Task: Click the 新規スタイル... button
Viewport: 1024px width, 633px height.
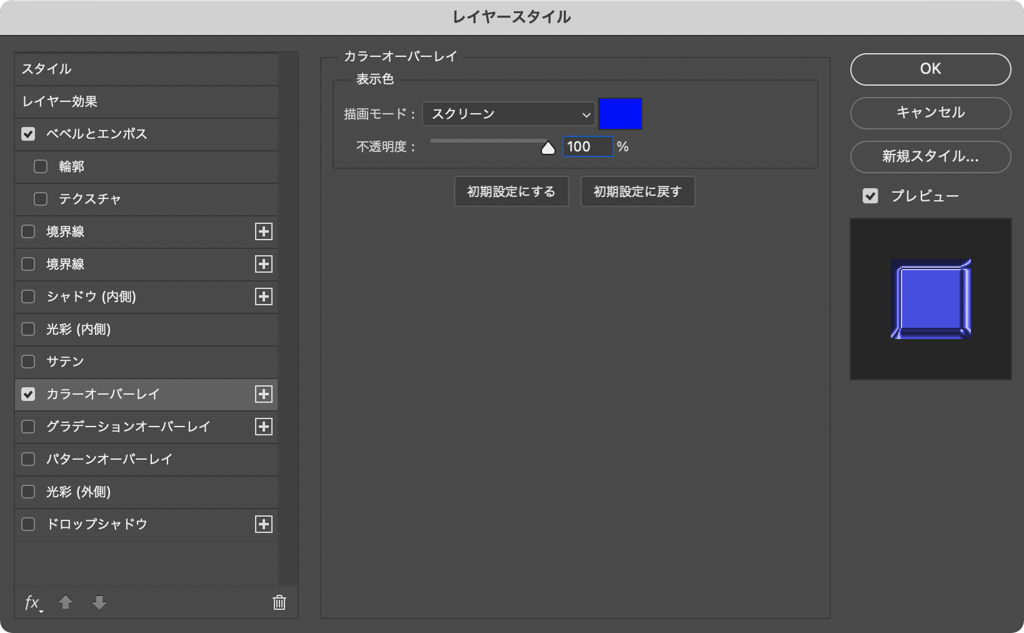Action: [930, 156]
